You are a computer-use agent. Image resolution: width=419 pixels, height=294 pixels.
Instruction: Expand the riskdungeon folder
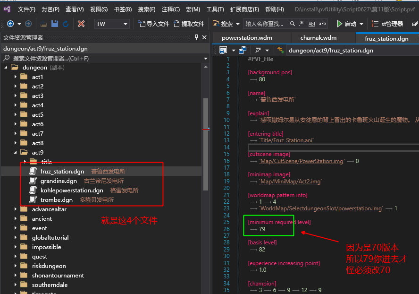click(x=15, y=266)
